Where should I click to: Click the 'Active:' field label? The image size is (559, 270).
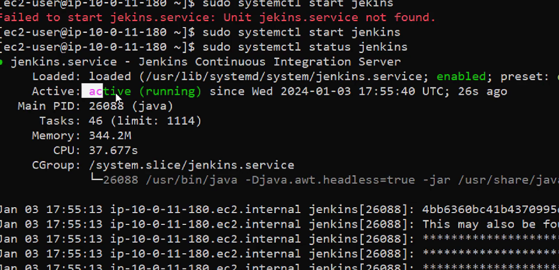[57, 91]
